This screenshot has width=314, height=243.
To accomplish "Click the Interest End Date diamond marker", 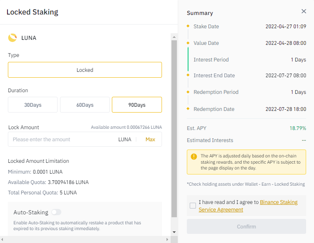I will (188, 75).
